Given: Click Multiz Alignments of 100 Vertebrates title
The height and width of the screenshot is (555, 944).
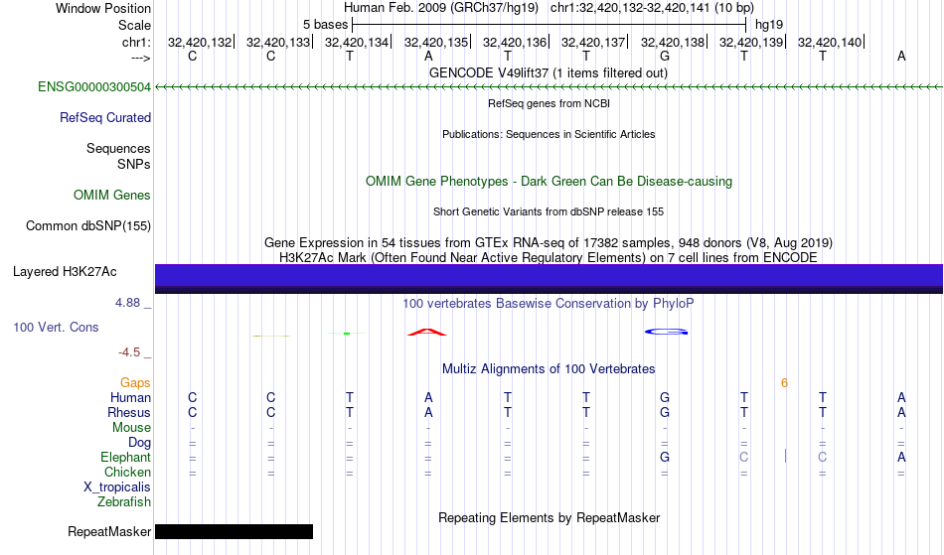Looking at the screenshot, I should (549, 369).
